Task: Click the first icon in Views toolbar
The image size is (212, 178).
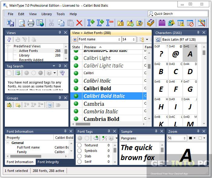Action: click(9, 39)
